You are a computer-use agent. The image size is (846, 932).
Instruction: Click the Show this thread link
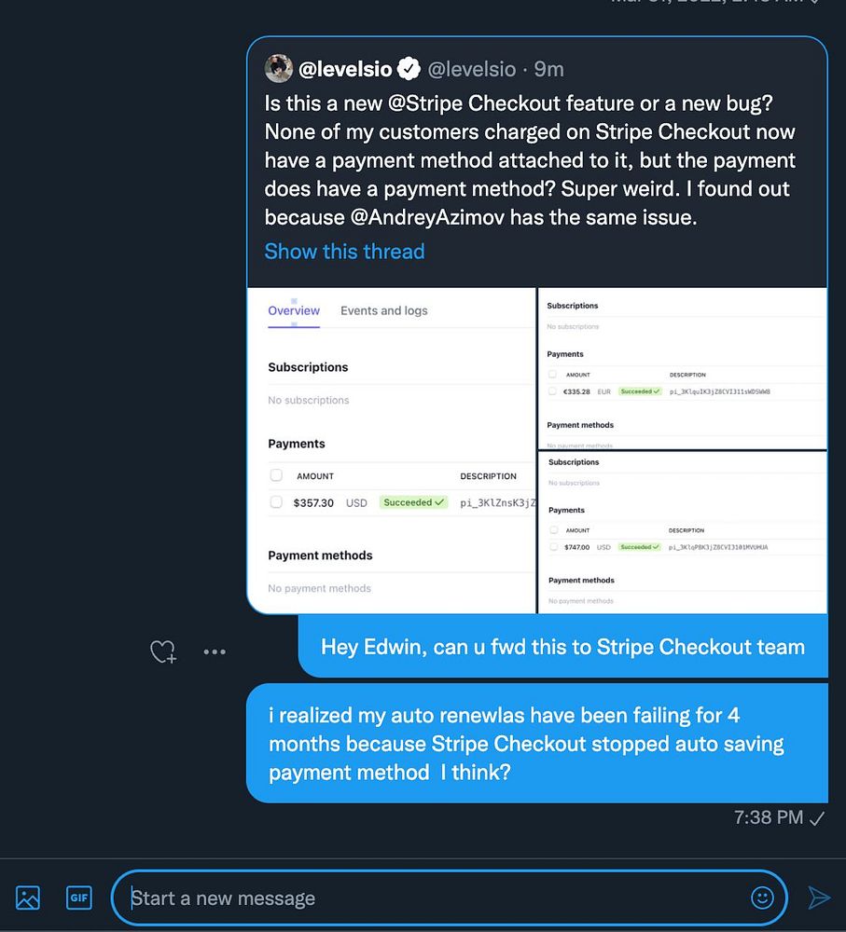point(344,252)
